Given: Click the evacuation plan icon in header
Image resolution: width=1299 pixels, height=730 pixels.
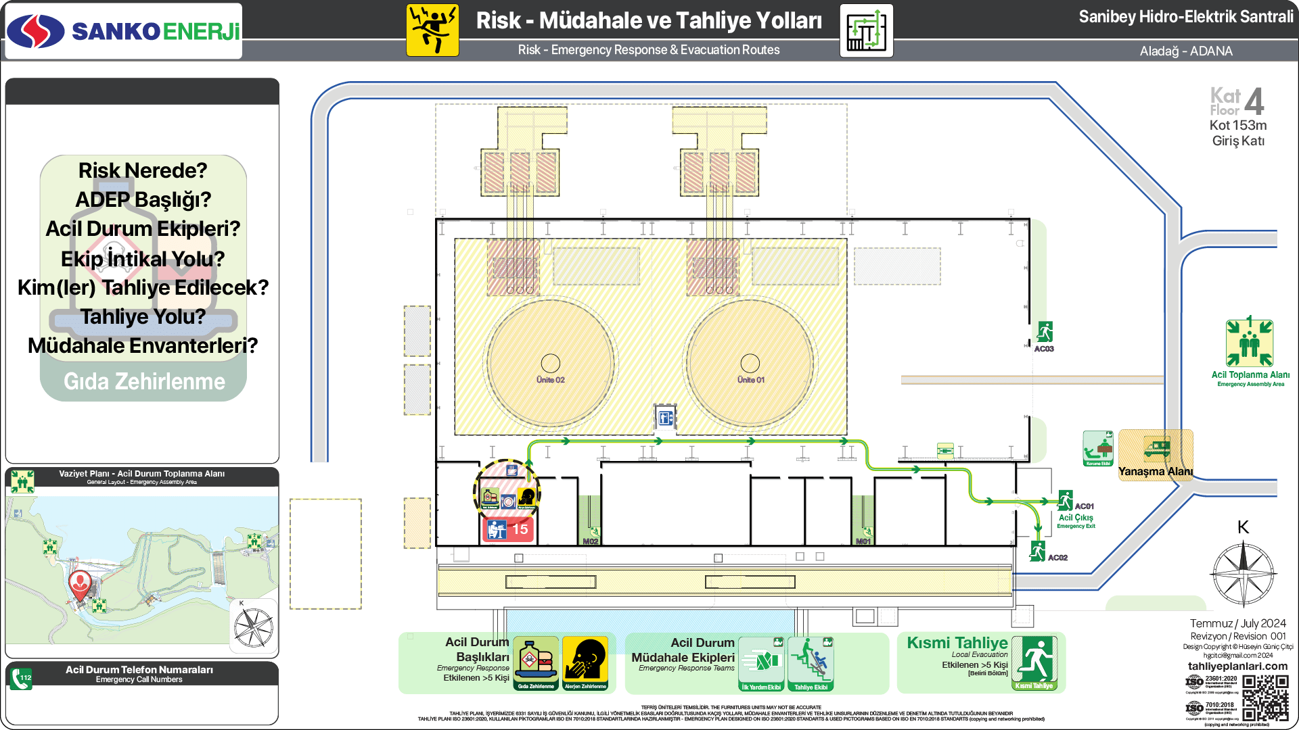Looking at the screenshot, I should (x=866, y=30).
